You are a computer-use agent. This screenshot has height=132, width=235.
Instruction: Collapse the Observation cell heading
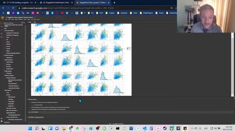coord(27,99)
